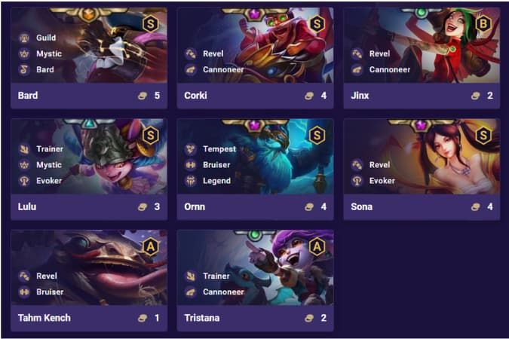Click the gold coin icon beside Bard's cost
509x339 pixels.
click(143, 96)
